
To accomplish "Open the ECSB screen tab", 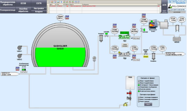I will pos(23,3).
